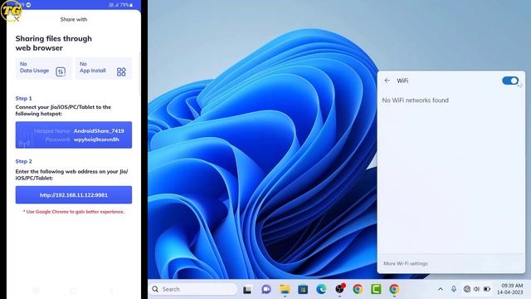This screenshot has width=531, height=299.
Task: Open Microsoft Store from the taskbar
Action: pyautogui.click(x=303, y=289)
